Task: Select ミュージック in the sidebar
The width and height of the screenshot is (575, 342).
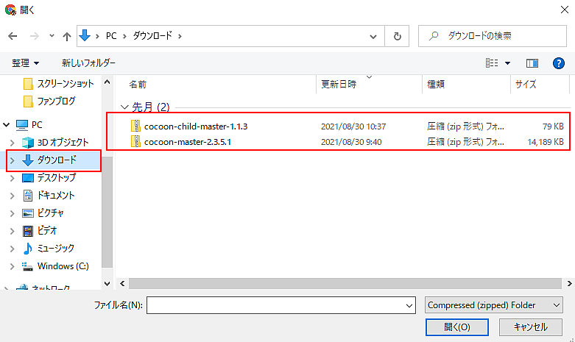Action: coord(49,249)
